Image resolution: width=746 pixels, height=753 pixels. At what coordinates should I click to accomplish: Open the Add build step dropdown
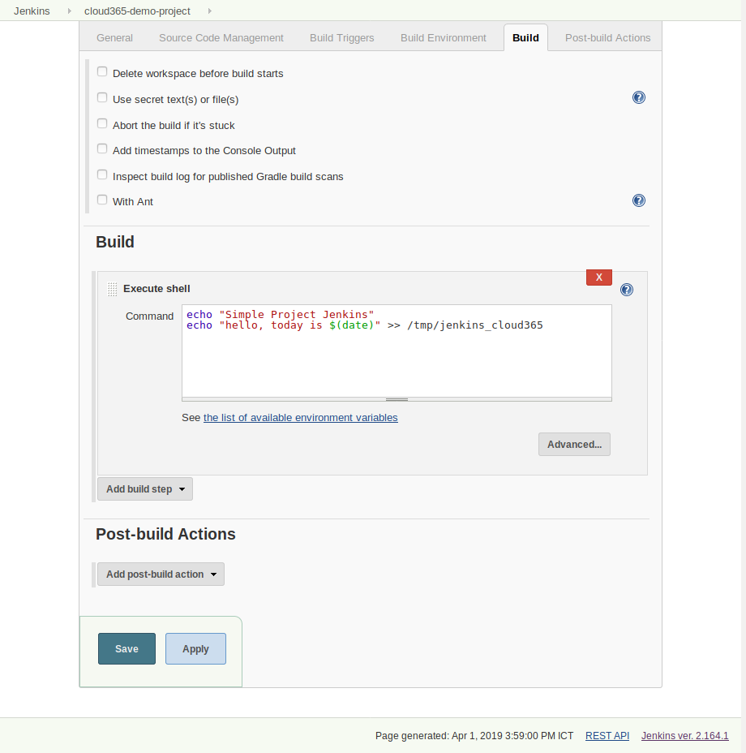145,488
